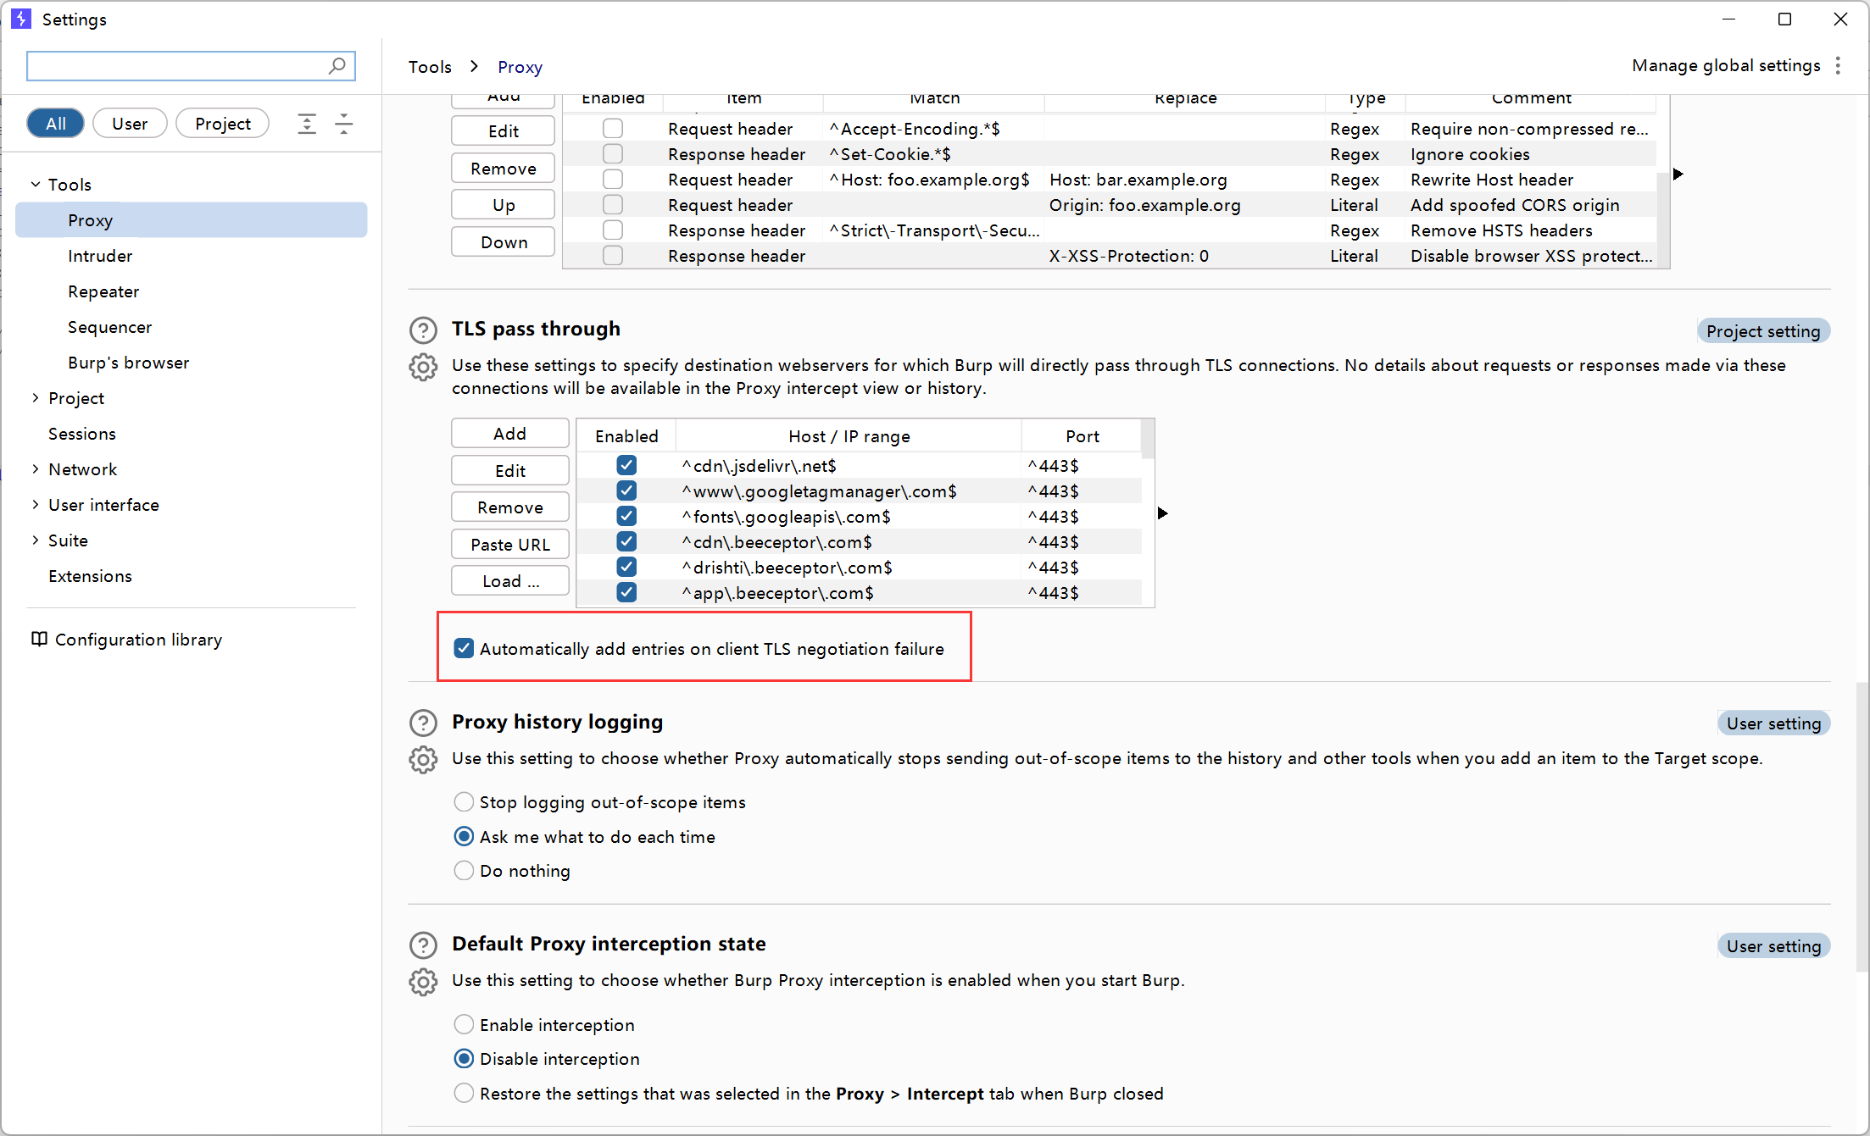This screenshot has height=1136, width=1870.
Task: Focus the settings search field
Action: (191, 65)
